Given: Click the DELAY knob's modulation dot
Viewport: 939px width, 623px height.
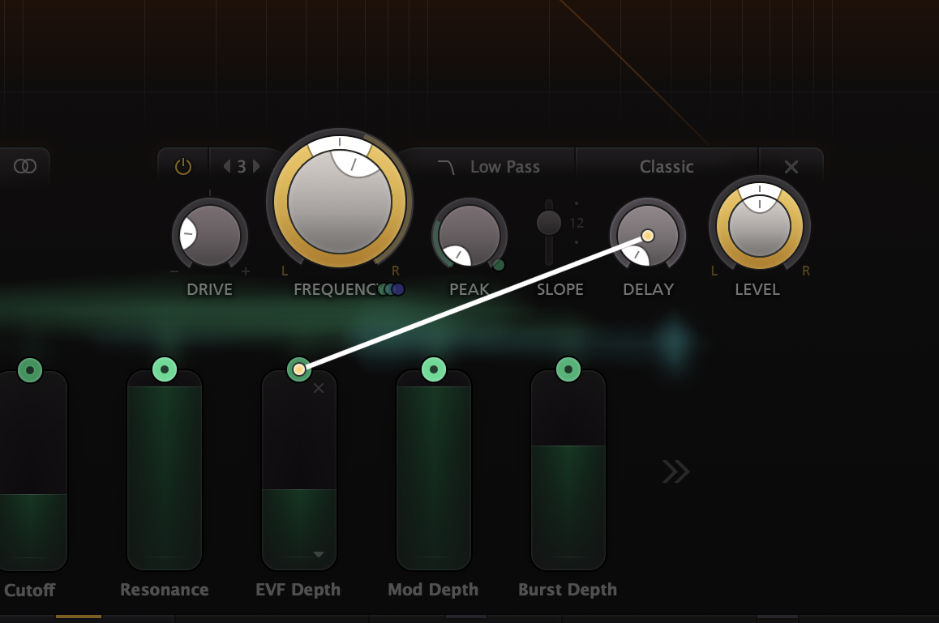Looking at the screenshot, I should [x=646, y=235].
